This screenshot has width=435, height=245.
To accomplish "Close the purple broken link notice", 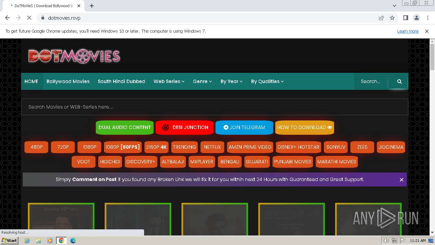I will tap(401, 180).
